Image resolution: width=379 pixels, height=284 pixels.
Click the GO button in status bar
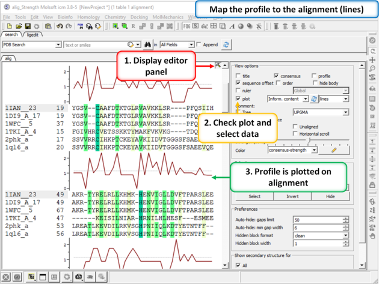[19, 277]
